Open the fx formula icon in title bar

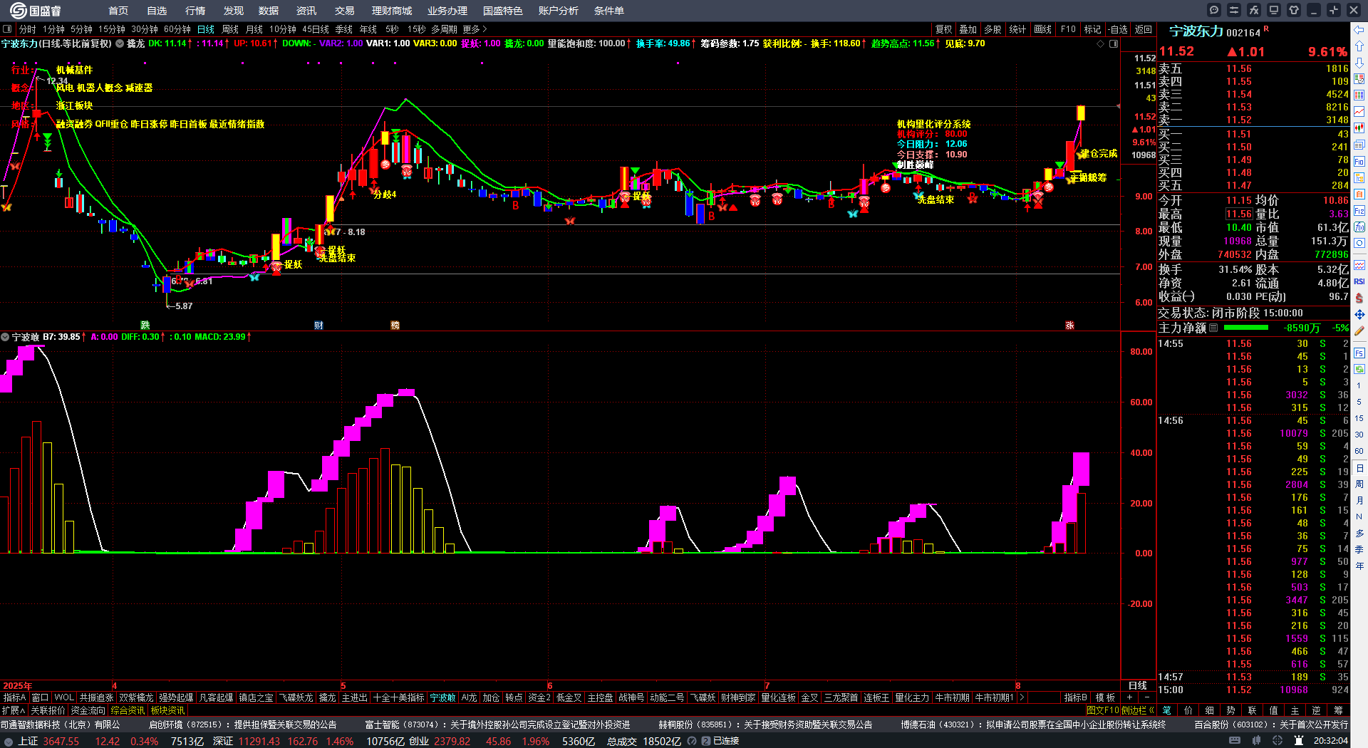click(1254, 10)
